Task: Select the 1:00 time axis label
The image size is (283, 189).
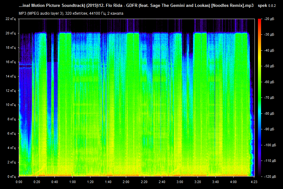Action: (x=72, y=182)
